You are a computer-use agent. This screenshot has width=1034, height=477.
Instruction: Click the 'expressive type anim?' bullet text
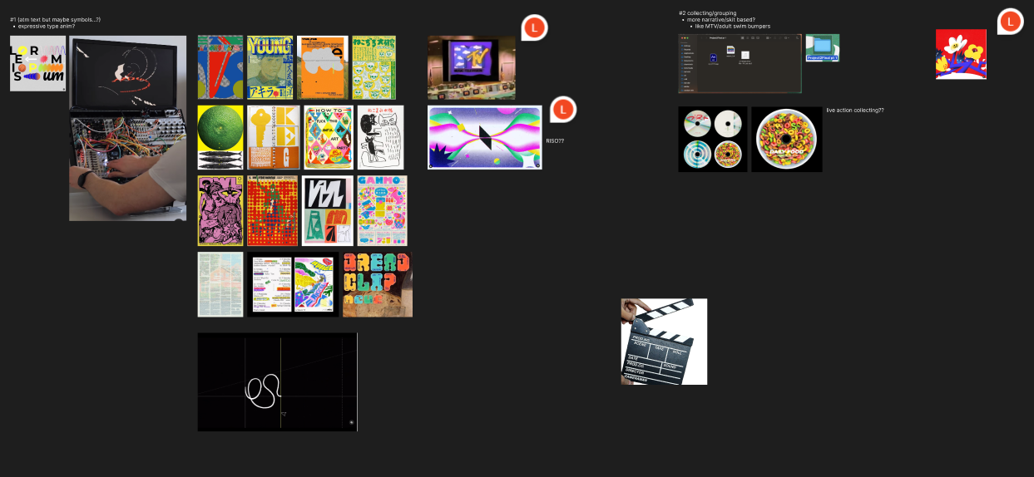point(46,27)
